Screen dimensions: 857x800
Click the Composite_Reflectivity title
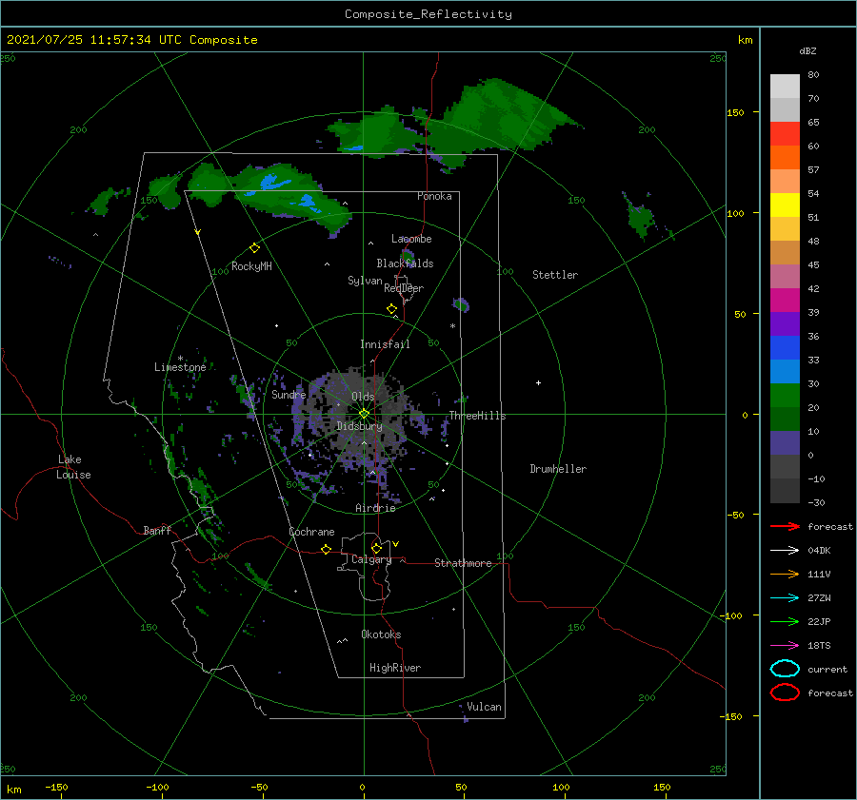(x=428, y=14)
